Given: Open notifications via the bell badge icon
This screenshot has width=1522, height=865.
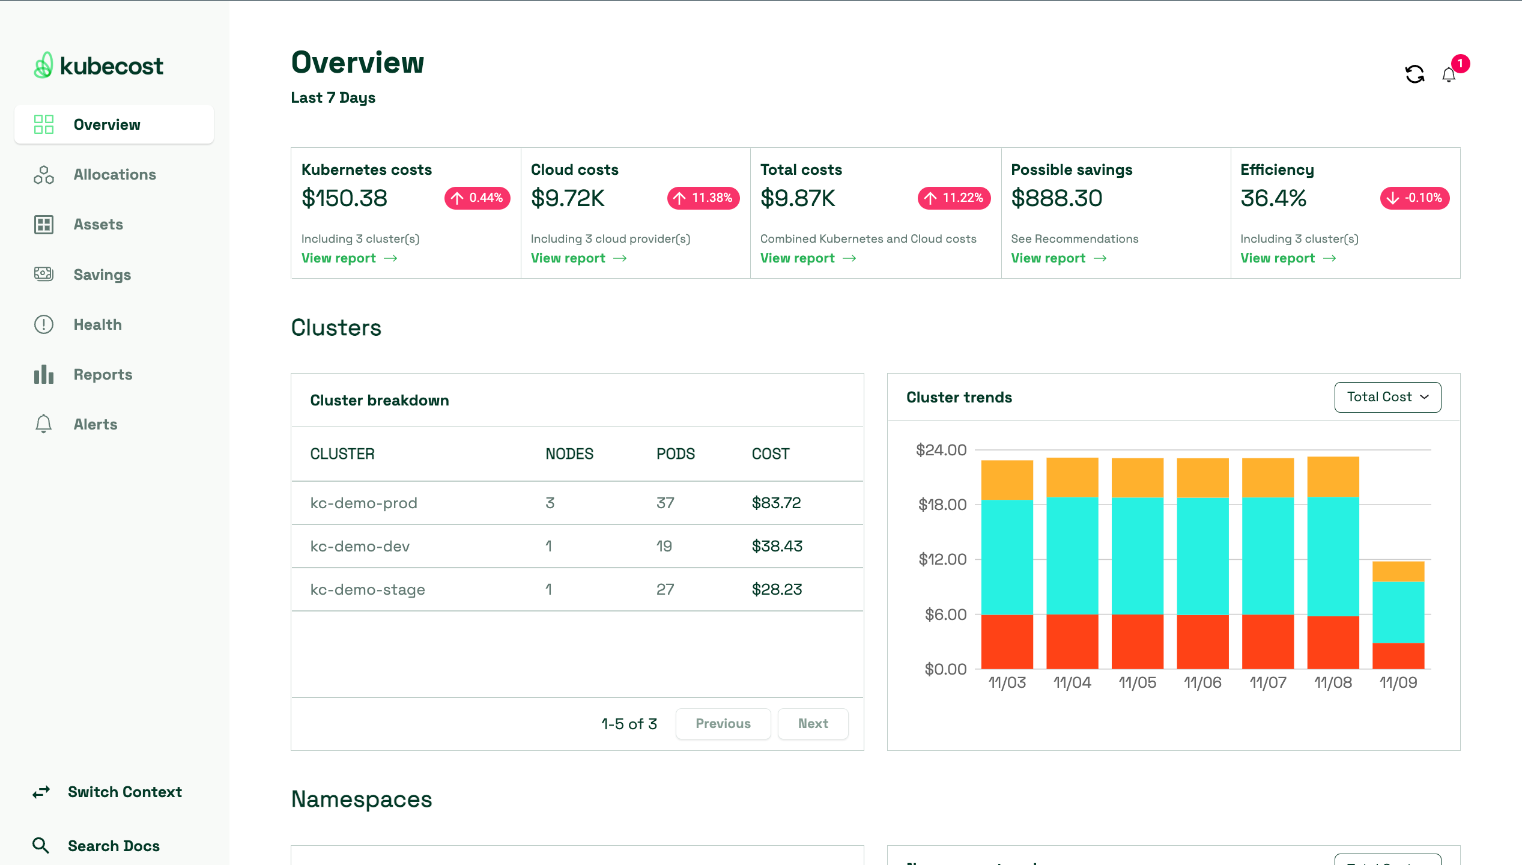Looking at the screenshot, I should pyautogui.click(x=1448, y=74).
